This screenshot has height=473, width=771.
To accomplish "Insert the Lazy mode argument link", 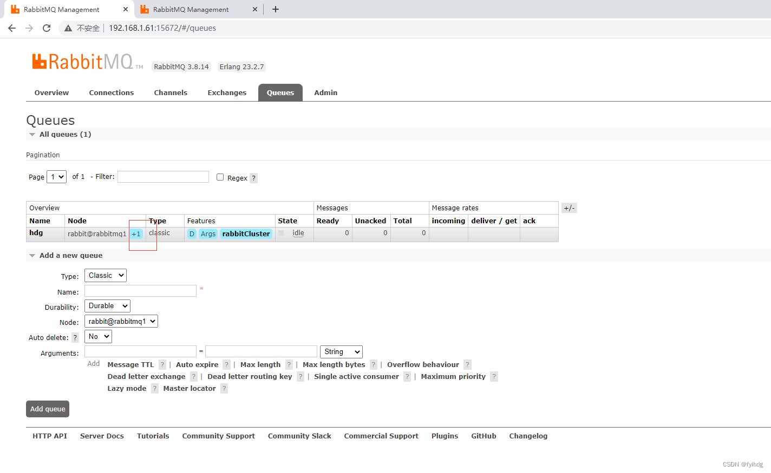I will click(x=127, y=389).
